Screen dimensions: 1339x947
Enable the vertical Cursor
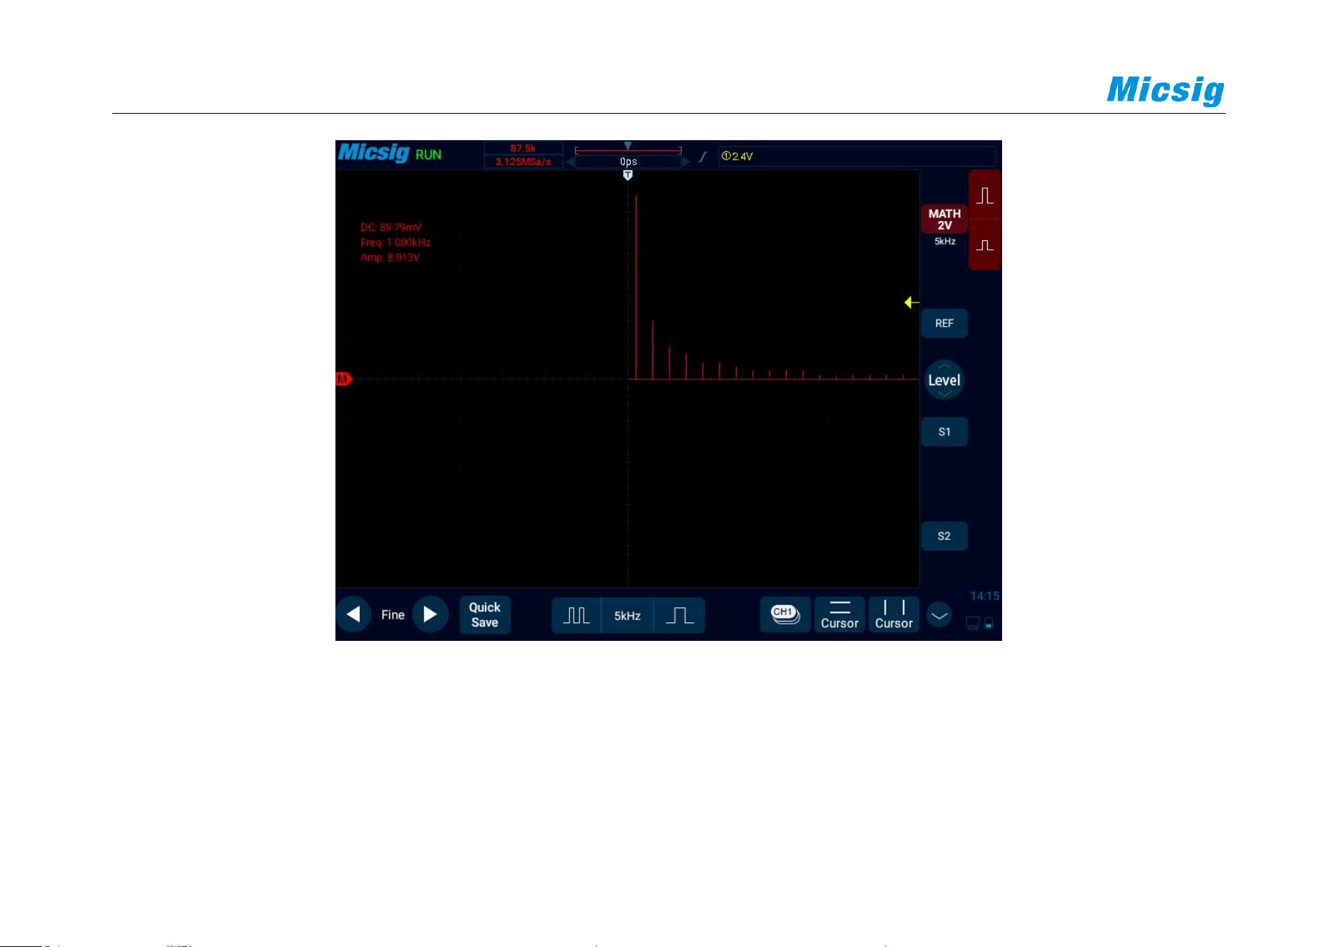click(x=894, y=615)
